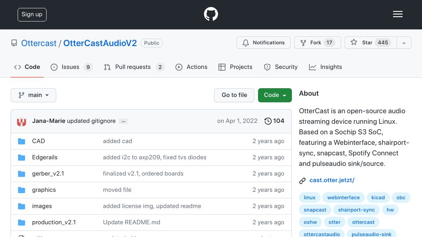Screen dimensions: 422x237
Task: Open the Ottercast organization link
Action: click(x=39, y=43)
